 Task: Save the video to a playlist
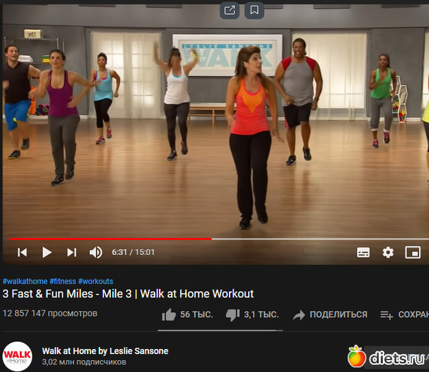[405, 315]
